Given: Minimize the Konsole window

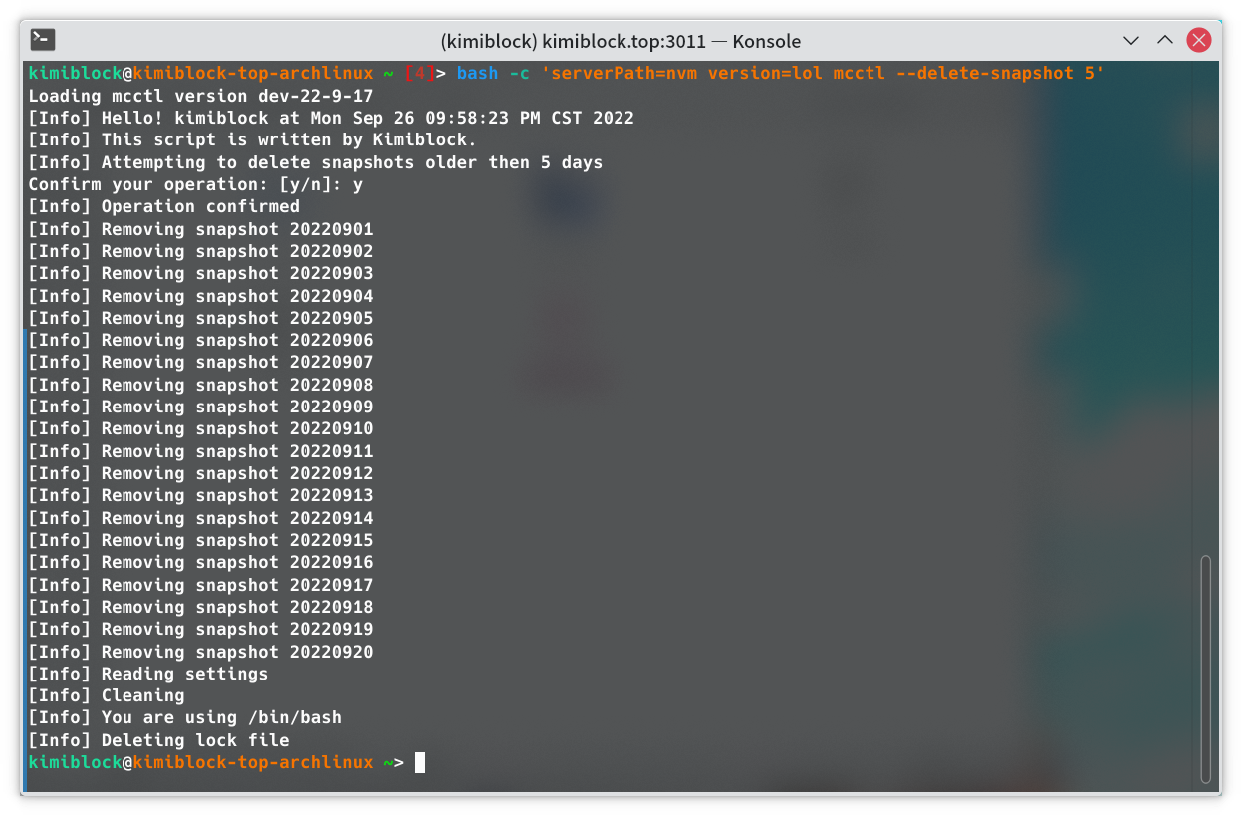Looking at the screenshot, I should [1131, 41].
